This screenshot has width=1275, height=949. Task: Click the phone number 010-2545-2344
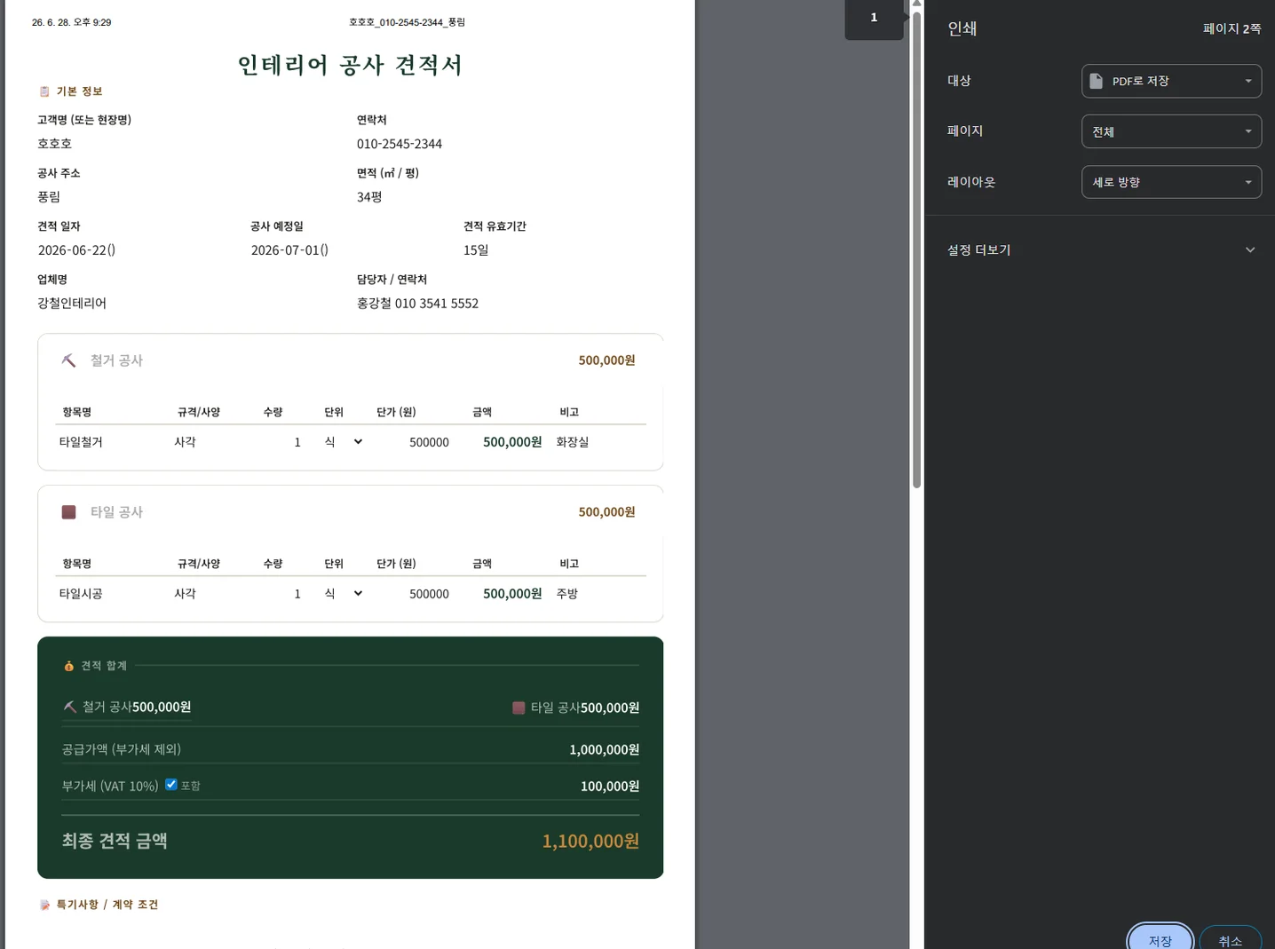tap(400, 144)
